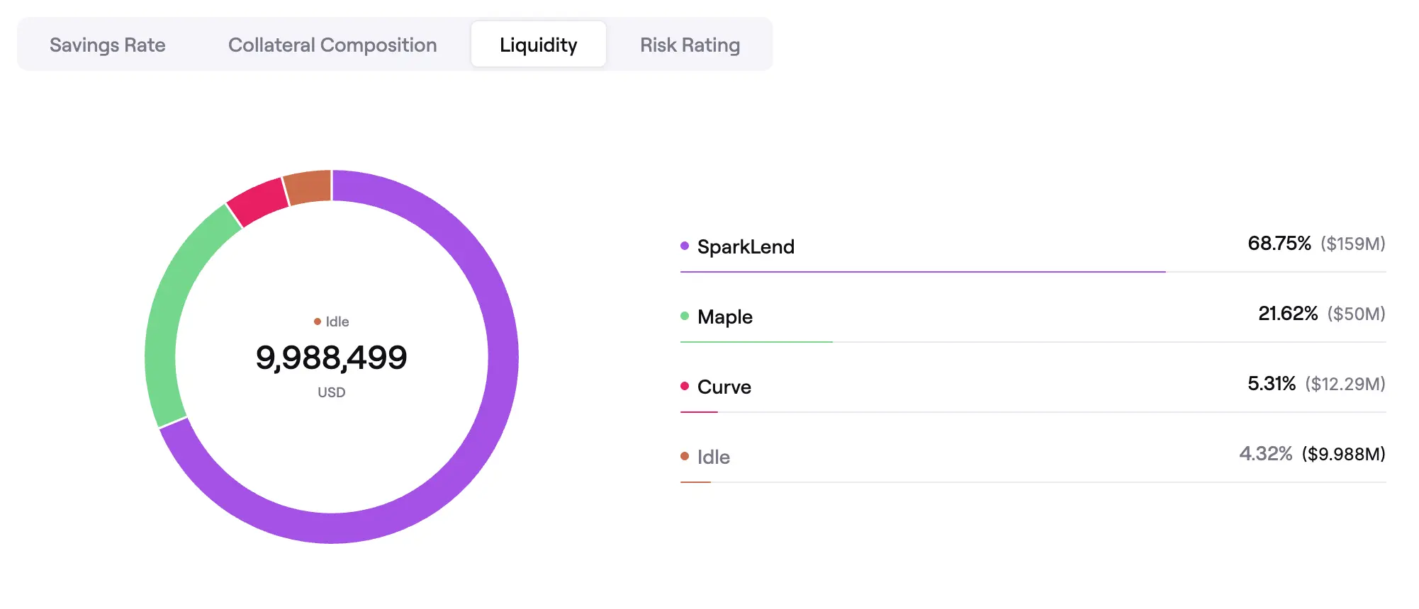
Task: Click the SparkLend 68.75% progress bar
Action: [x=923, y=271]
